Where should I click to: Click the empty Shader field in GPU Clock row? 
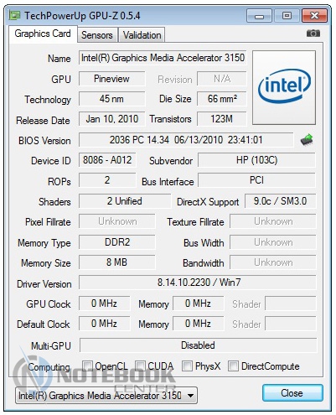coord(291,303)
